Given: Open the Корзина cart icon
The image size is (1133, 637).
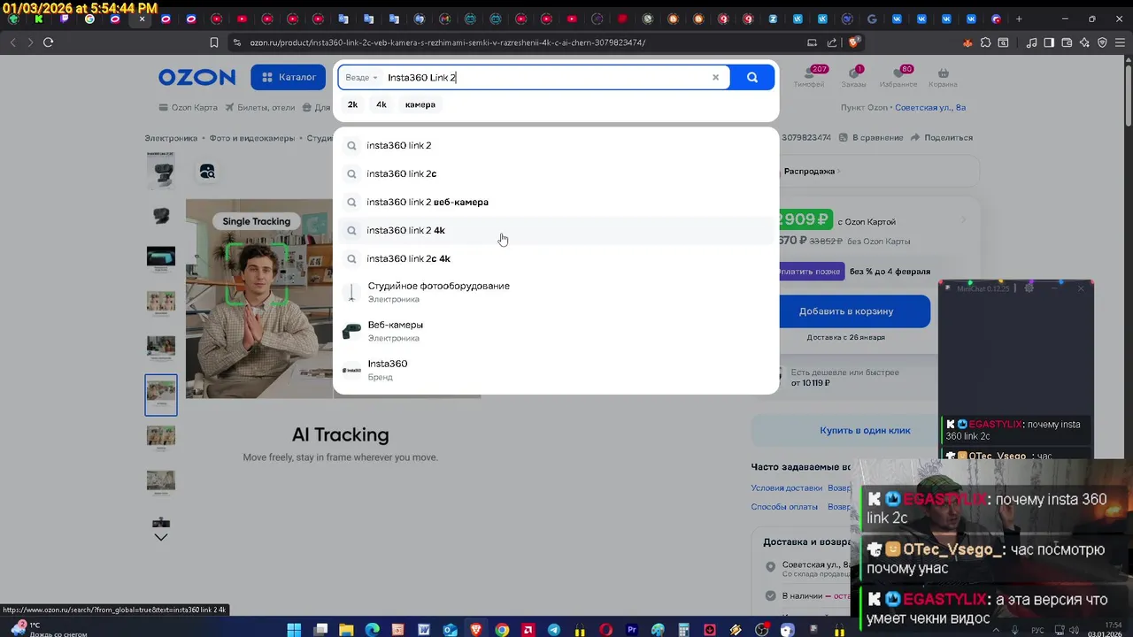Looking at the screenshot, I should pyautogui.click(x=943, y=78).
